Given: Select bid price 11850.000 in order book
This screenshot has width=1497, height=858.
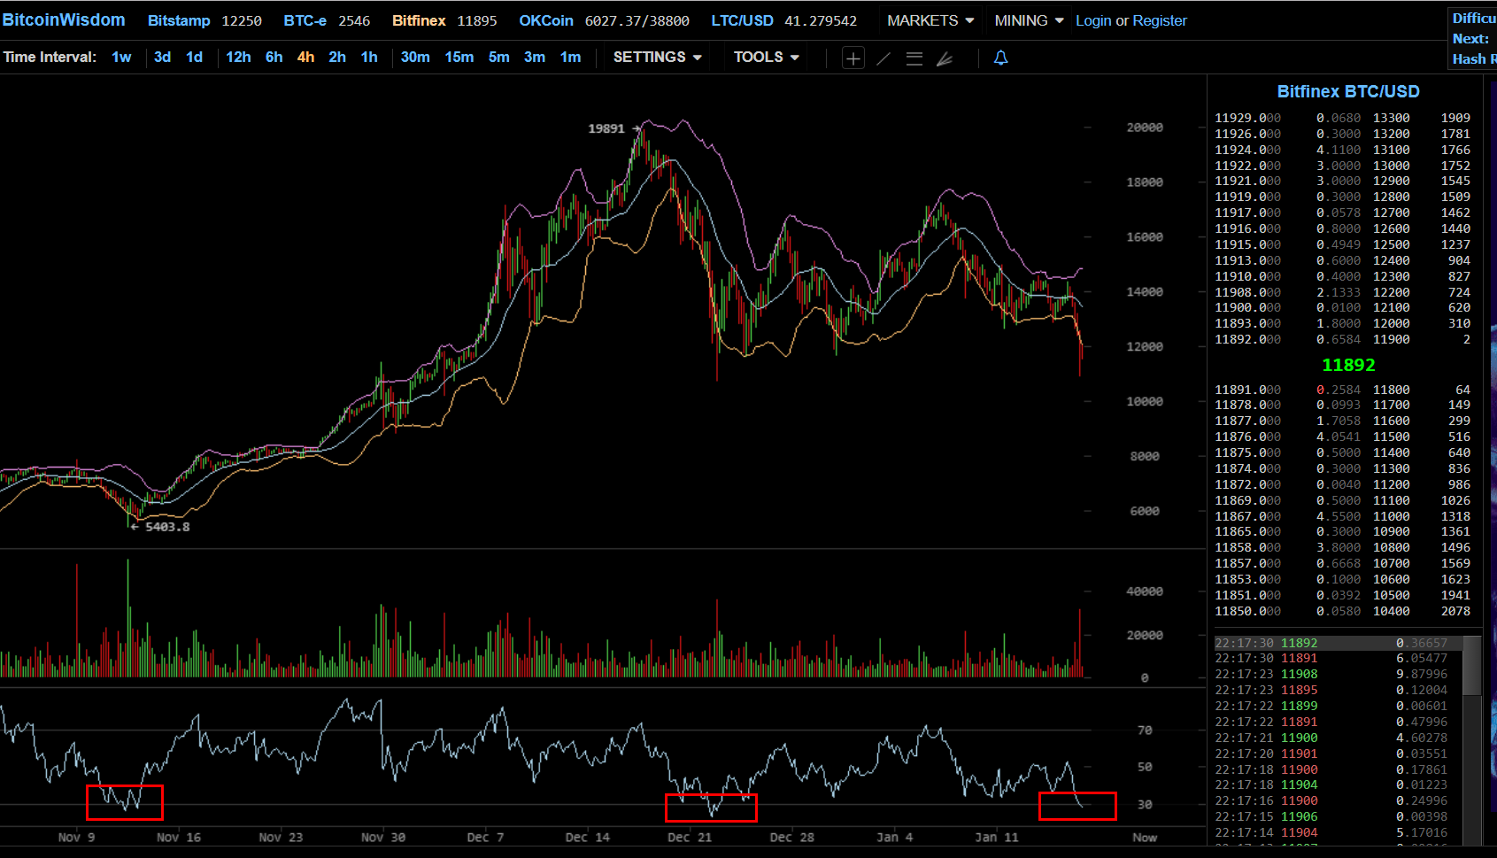Looking at the screenshot, I should click(x=1247, y=611).
